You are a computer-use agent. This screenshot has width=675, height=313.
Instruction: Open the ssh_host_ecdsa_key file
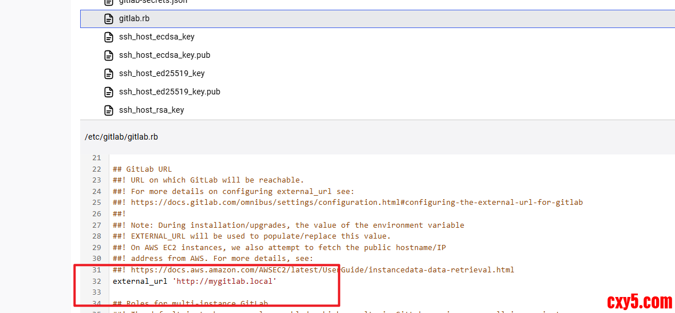(156, 37)
